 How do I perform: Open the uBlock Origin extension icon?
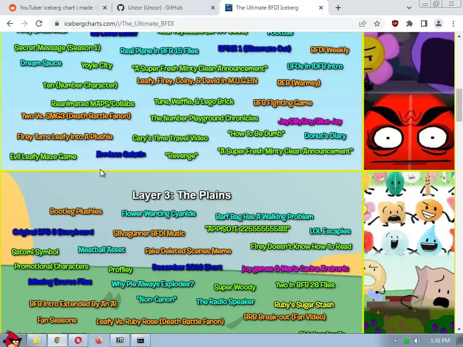[x=395, y=23]
